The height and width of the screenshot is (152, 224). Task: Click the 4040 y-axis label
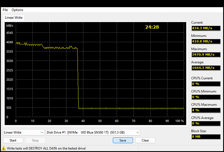click(9, 42)
